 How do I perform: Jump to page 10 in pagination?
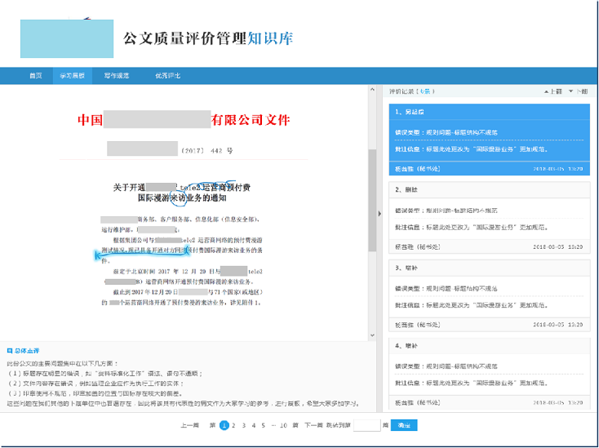point(283,425)
